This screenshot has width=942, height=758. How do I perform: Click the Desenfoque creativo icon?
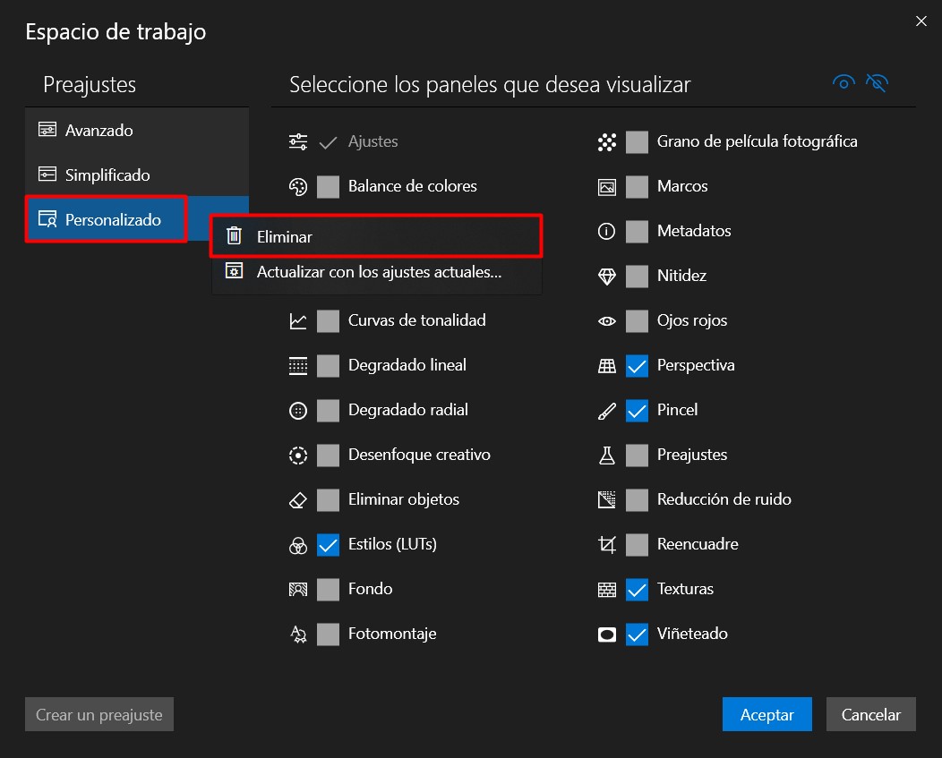298,456
